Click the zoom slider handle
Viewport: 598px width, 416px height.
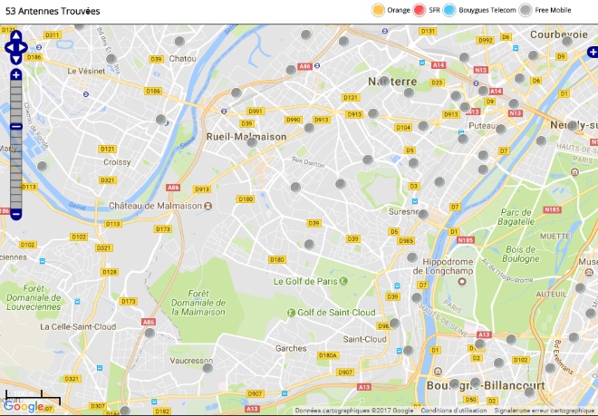[x=16, y=126]
